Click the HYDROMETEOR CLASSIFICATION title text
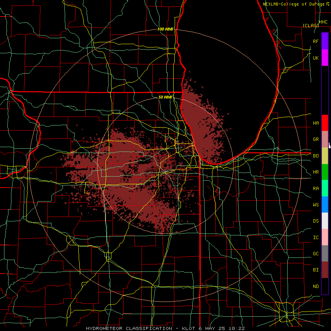 pos(129,328)
